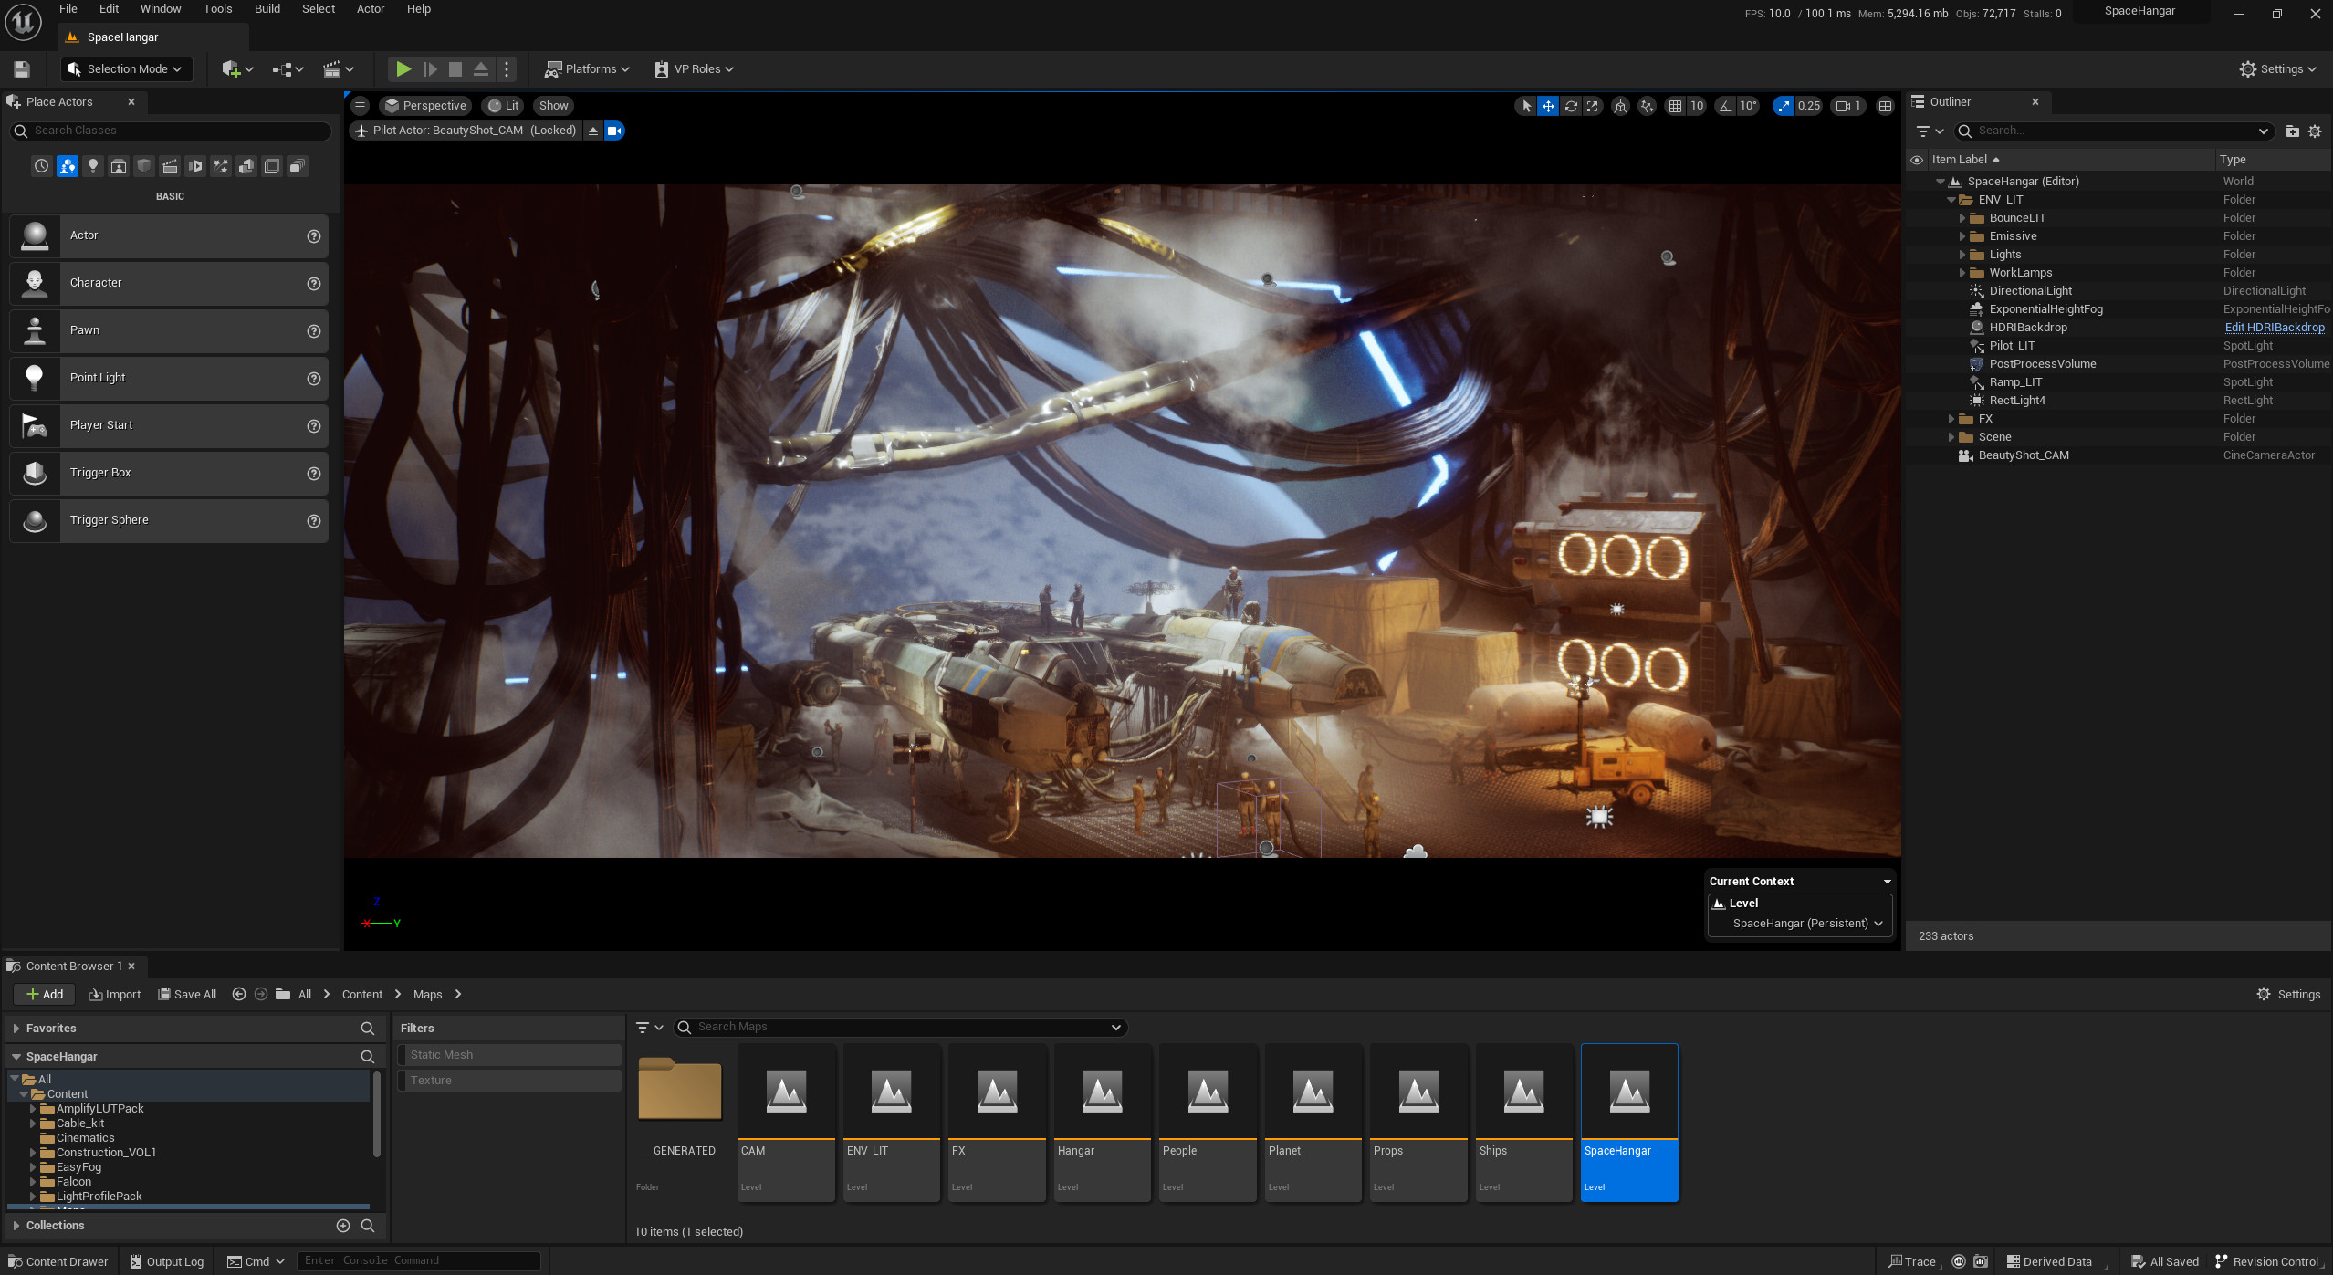Viewport: 2333px width, 1275px height.
Task: Open the Cinematic clapperboard category icon
Action: [169, 166]
